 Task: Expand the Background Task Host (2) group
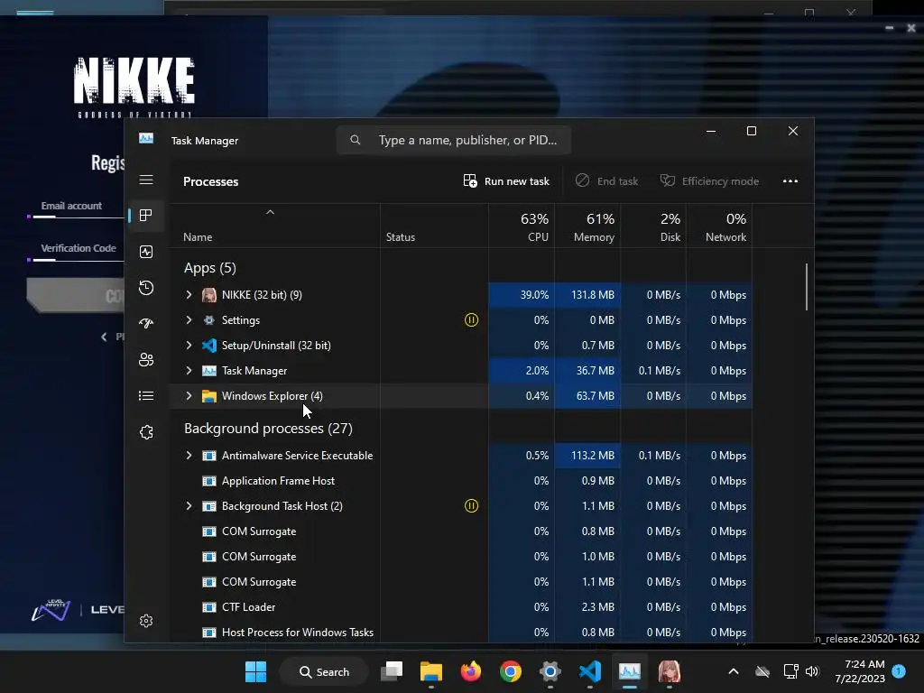pos(189,505)
